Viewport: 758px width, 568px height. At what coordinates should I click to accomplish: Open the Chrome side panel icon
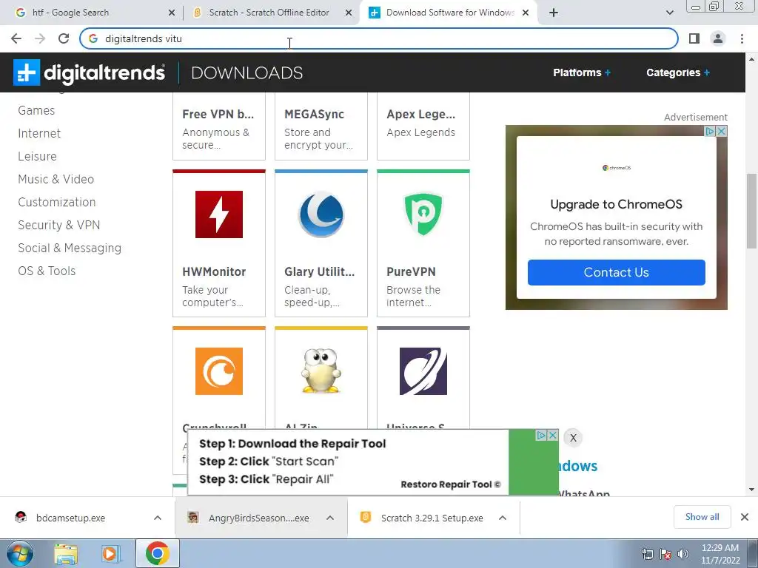[694, 38]
